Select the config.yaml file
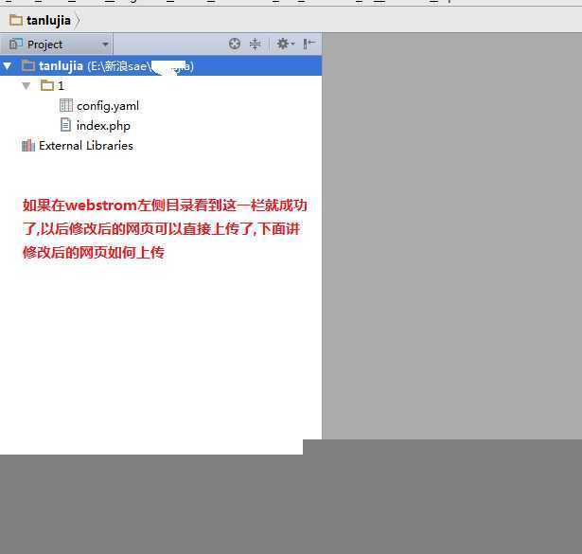582x554 pixels. pos(108,106)
